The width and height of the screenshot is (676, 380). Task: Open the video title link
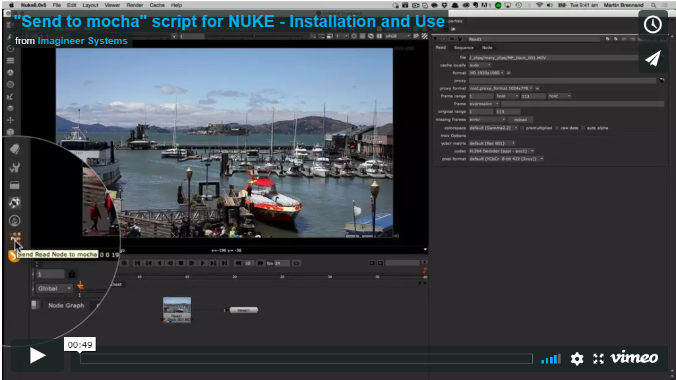[230, 22]
